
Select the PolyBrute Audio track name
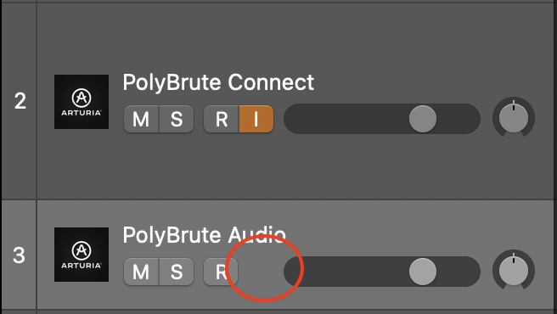205,235
